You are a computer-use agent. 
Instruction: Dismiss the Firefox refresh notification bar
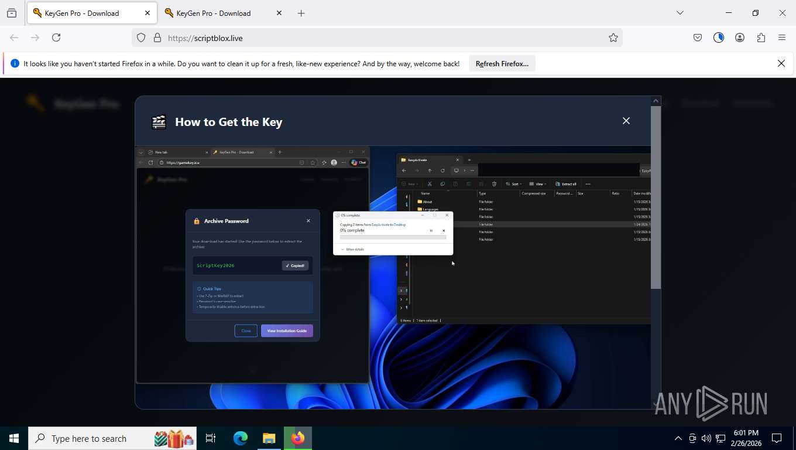781,63
